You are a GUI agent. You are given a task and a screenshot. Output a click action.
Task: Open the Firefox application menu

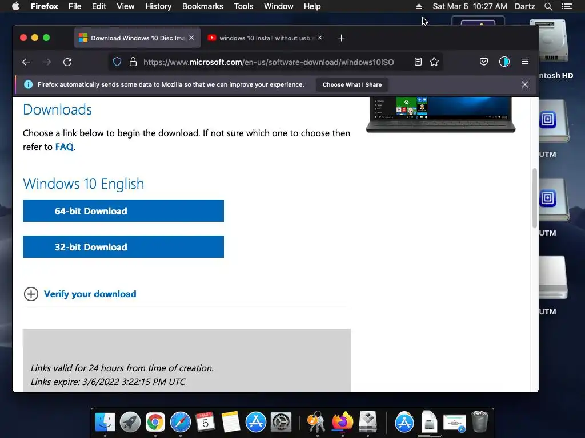click(x=45, y=6)
